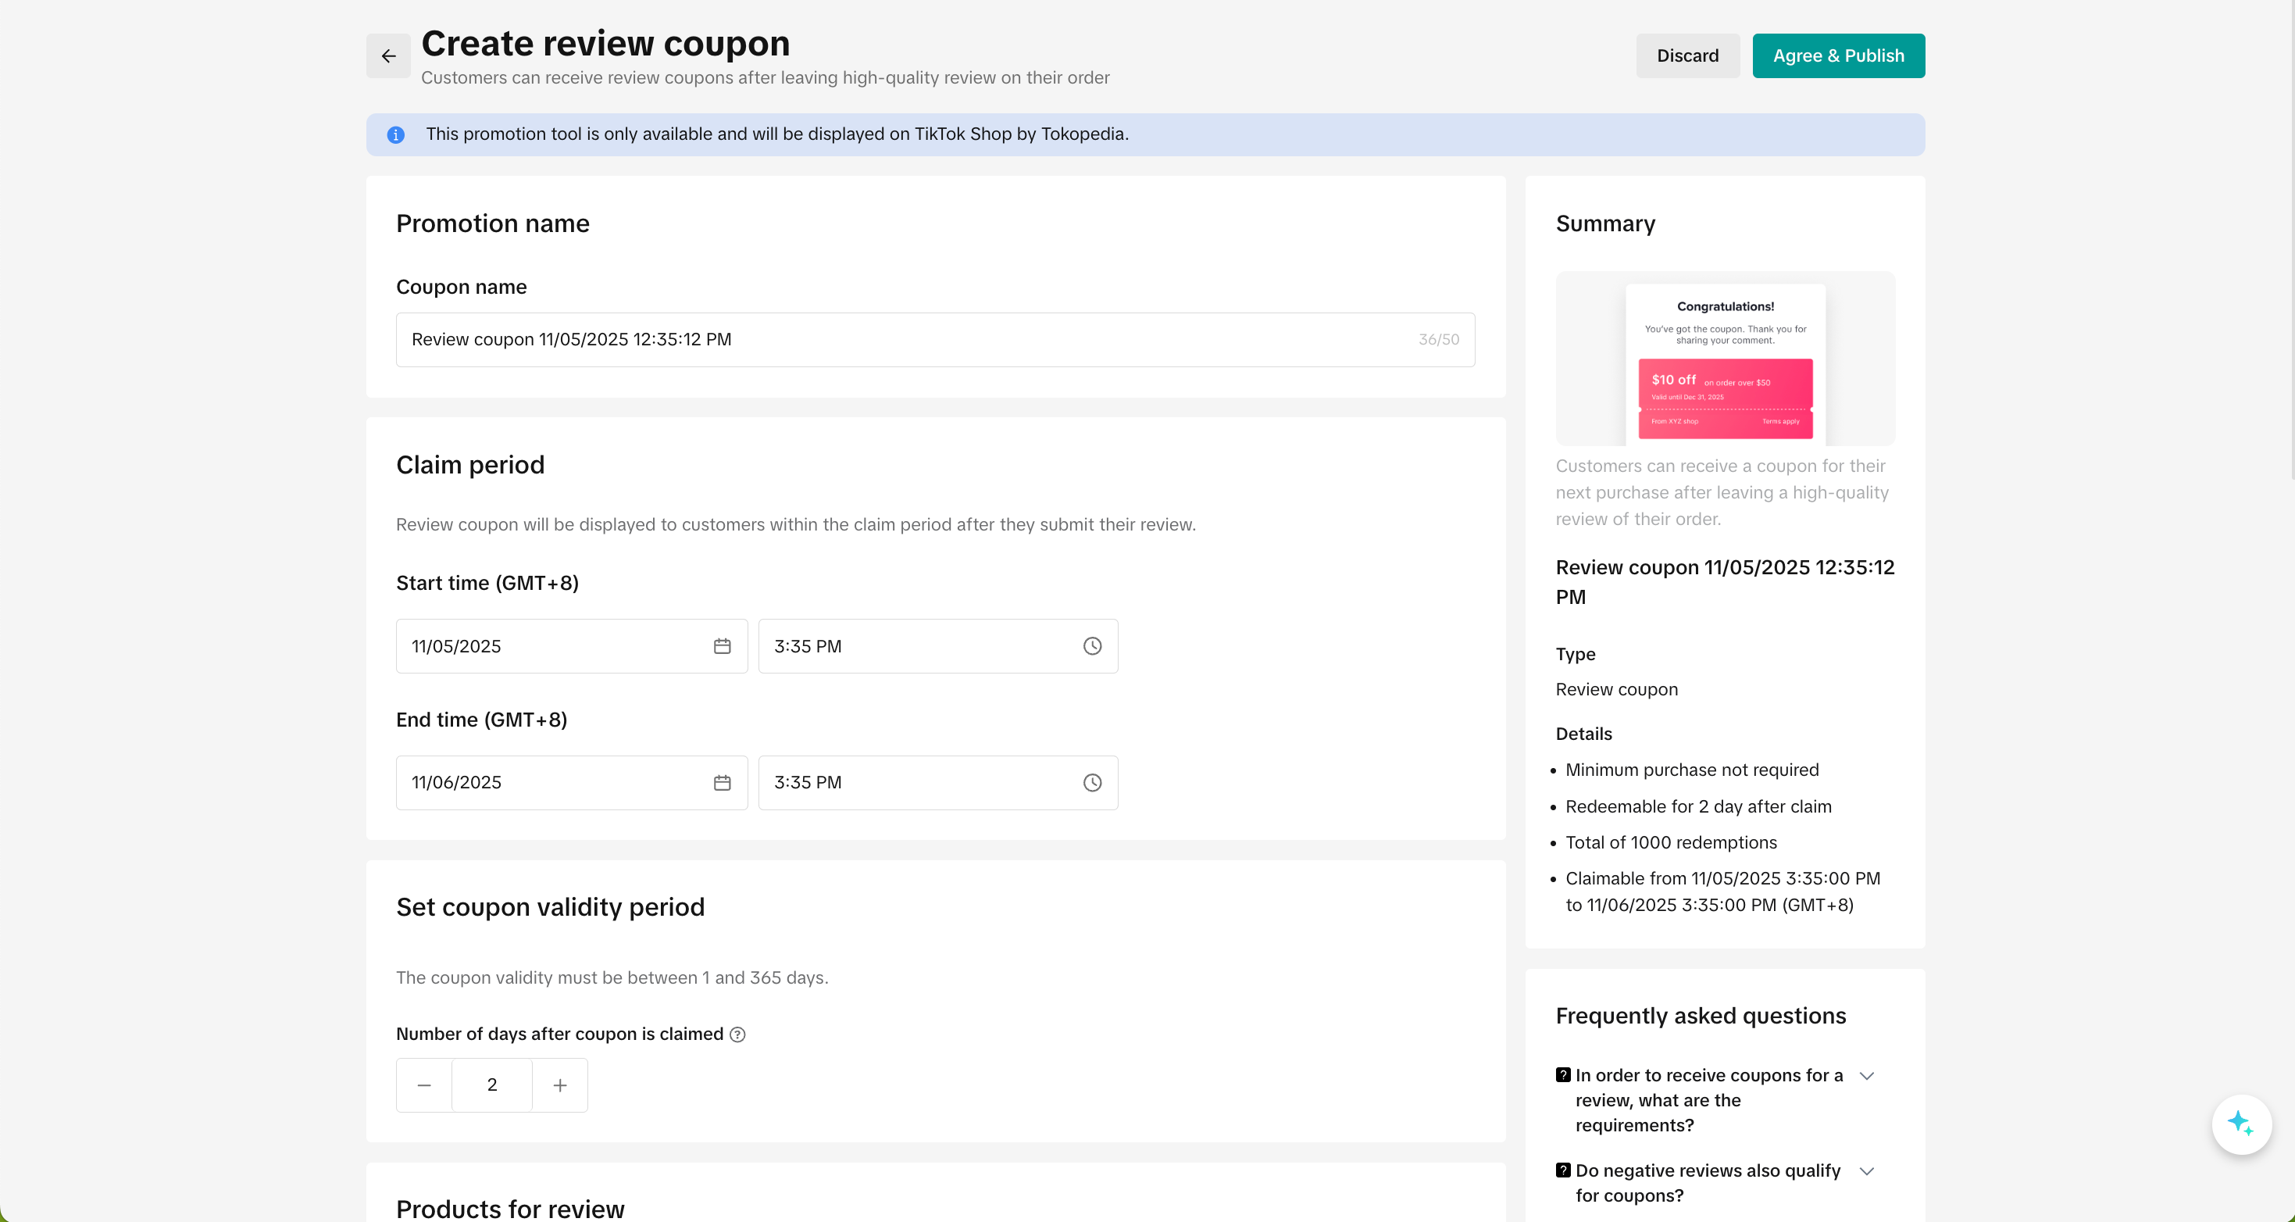Click the validity days number field
Screen dimensions: 2295x1222
click(492, 1085)
